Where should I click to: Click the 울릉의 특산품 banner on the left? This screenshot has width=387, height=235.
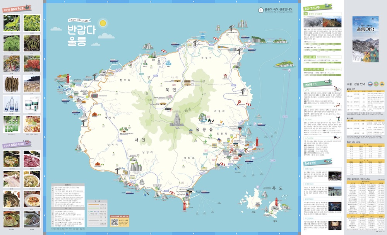coord(17,9)
